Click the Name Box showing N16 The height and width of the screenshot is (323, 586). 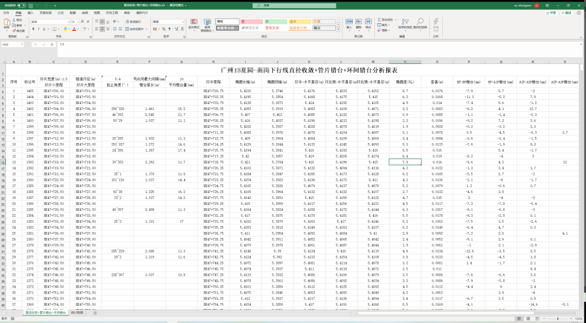12,44
